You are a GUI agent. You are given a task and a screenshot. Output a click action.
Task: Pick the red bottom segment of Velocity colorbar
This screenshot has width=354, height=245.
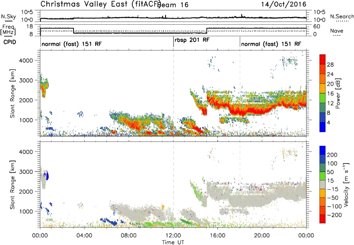pos(323,219)
